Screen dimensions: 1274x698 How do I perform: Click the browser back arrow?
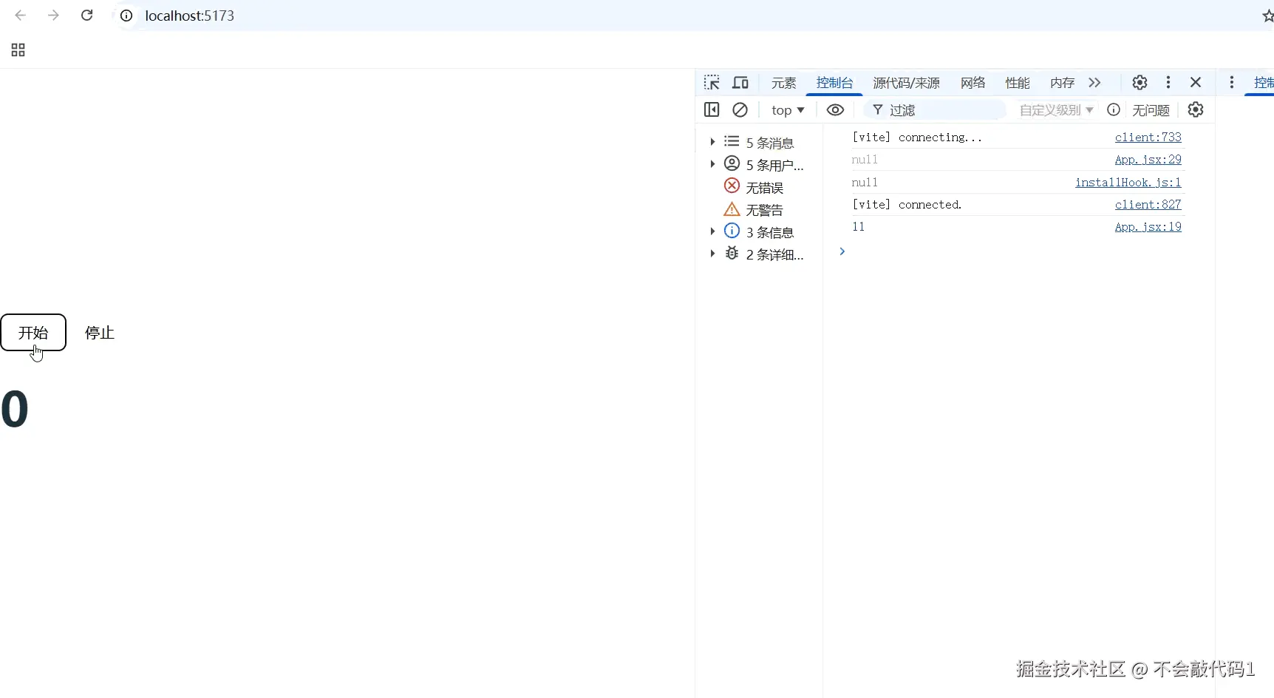pos(21,16)
